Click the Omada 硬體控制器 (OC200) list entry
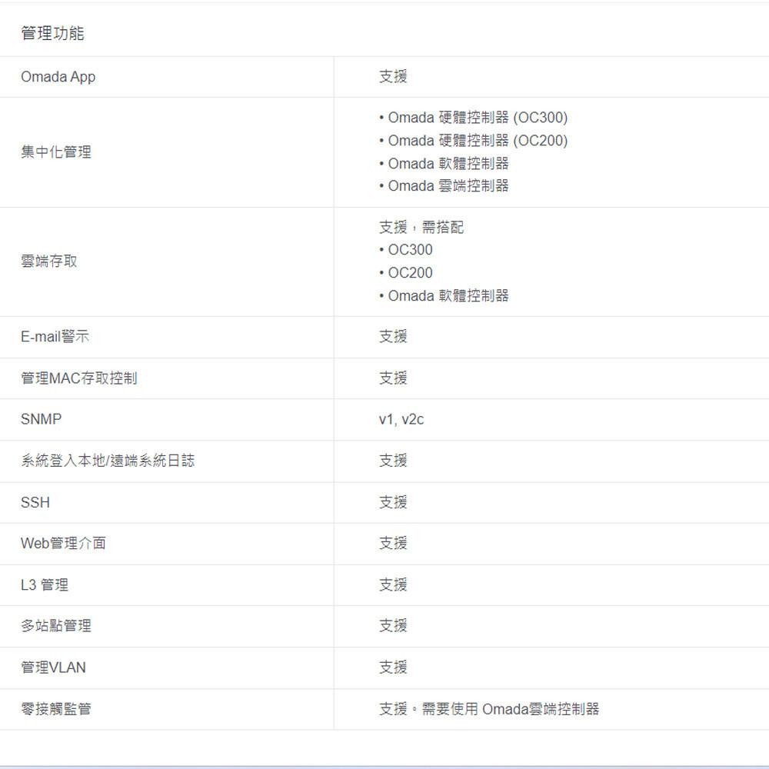Viewport: 769px width, 769px height. 472,141
